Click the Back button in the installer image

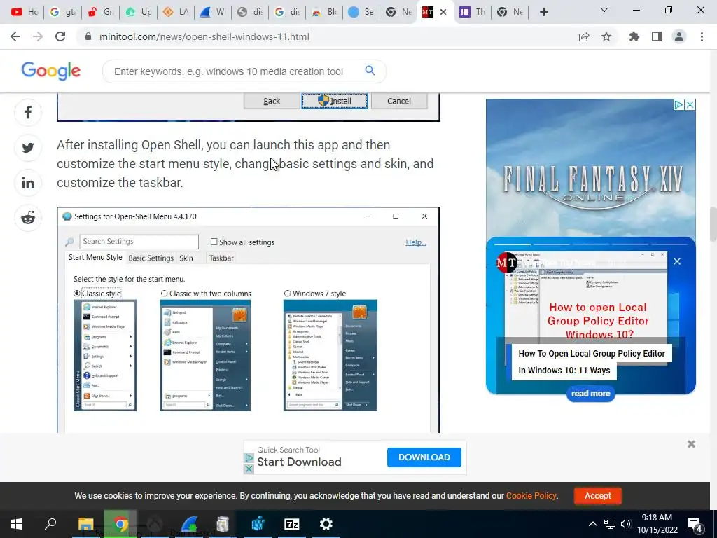(x=272, y=101)
